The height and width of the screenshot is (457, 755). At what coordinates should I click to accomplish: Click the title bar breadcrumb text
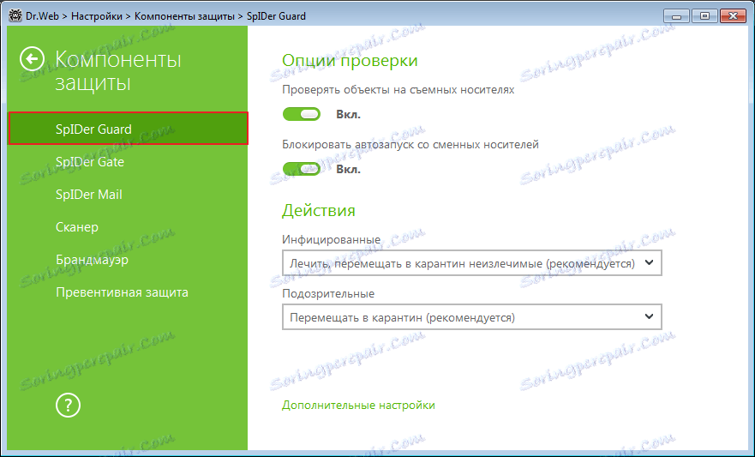tap(165, 16)
